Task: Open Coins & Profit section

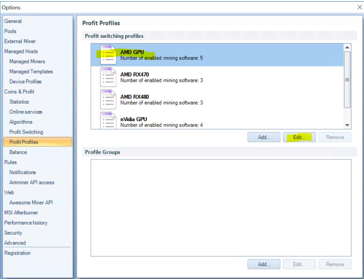Action: (x=19, y=92)
